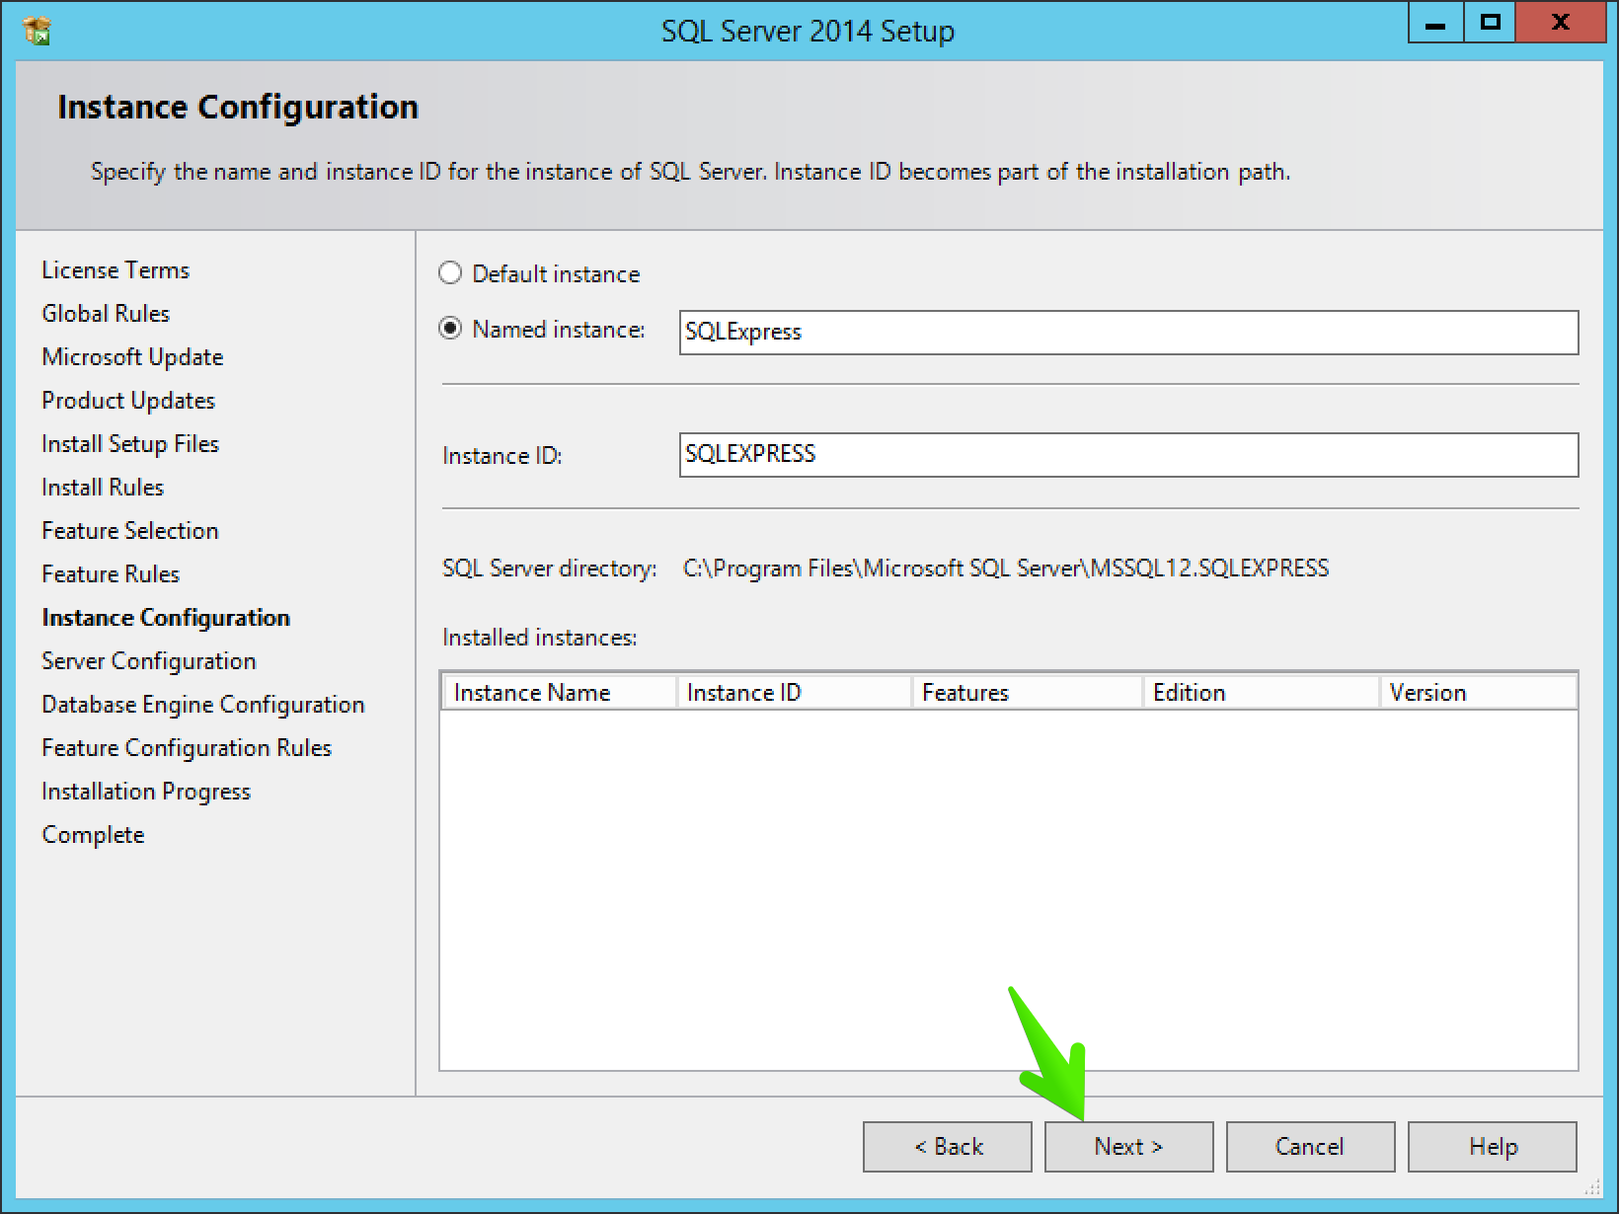Viewport: 1619px width, 1214px height.
Task: Click the SQL Server setup title bar icon
Action: point(37,31)
